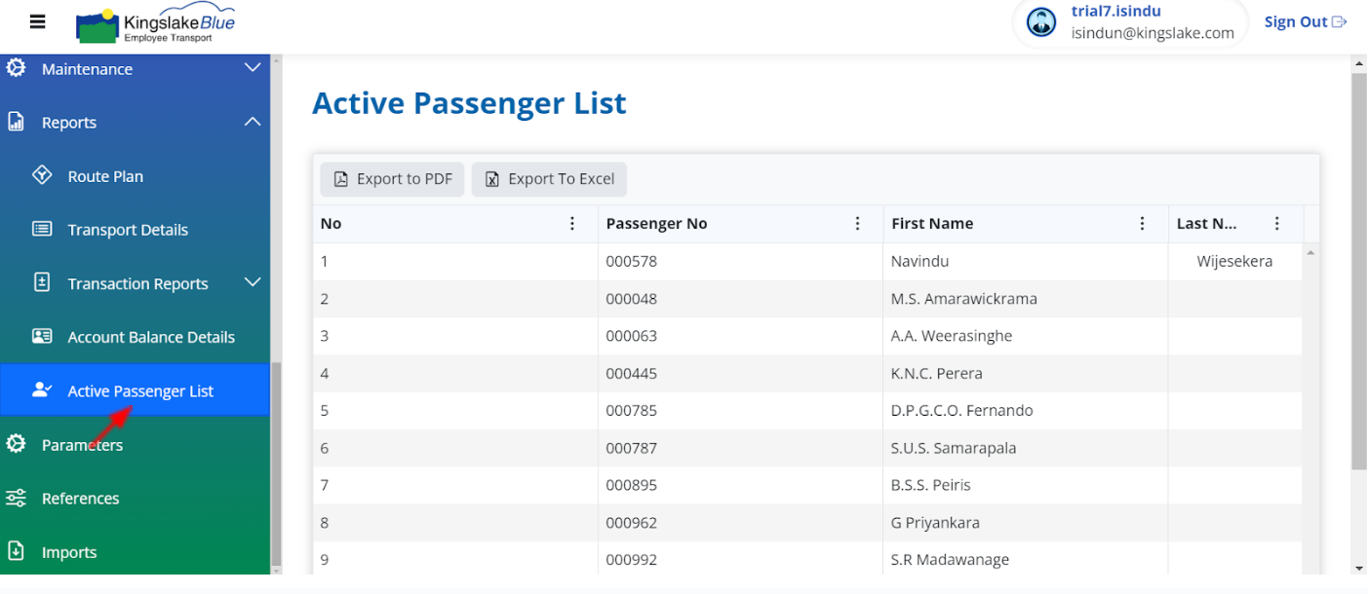Image resolution: width=1368 pixels, height=594 pixels.
Task: Open Passenger No column options menu
Action: (x=858, y=224)
